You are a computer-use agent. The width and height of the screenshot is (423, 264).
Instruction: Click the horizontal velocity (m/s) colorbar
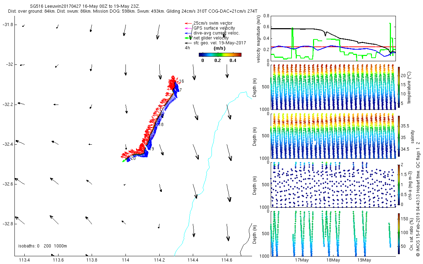(x=220, y=55)
